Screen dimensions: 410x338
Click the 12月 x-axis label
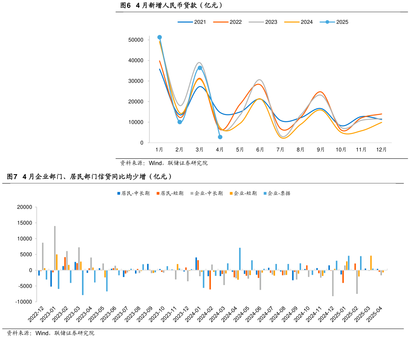tap(382, 150)
